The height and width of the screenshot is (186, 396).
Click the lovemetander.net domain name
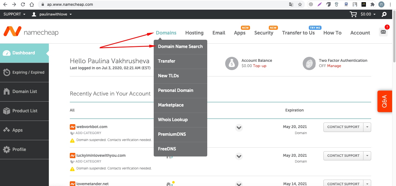pyautogui.click(x=92, y=184)
